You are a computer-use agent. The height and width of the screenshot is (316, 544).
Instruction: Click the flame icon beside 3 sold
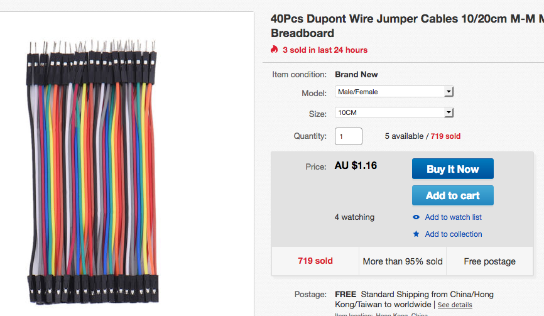point(274,49)
